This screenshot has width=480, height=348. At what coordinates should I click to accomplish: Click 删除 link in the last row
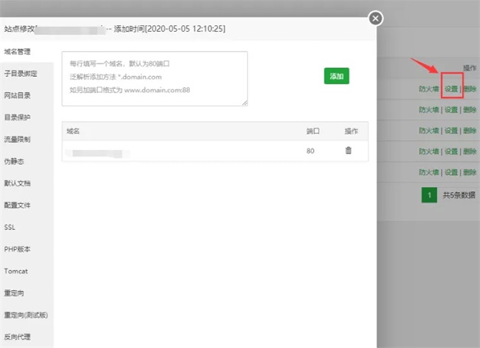point(470,172)
